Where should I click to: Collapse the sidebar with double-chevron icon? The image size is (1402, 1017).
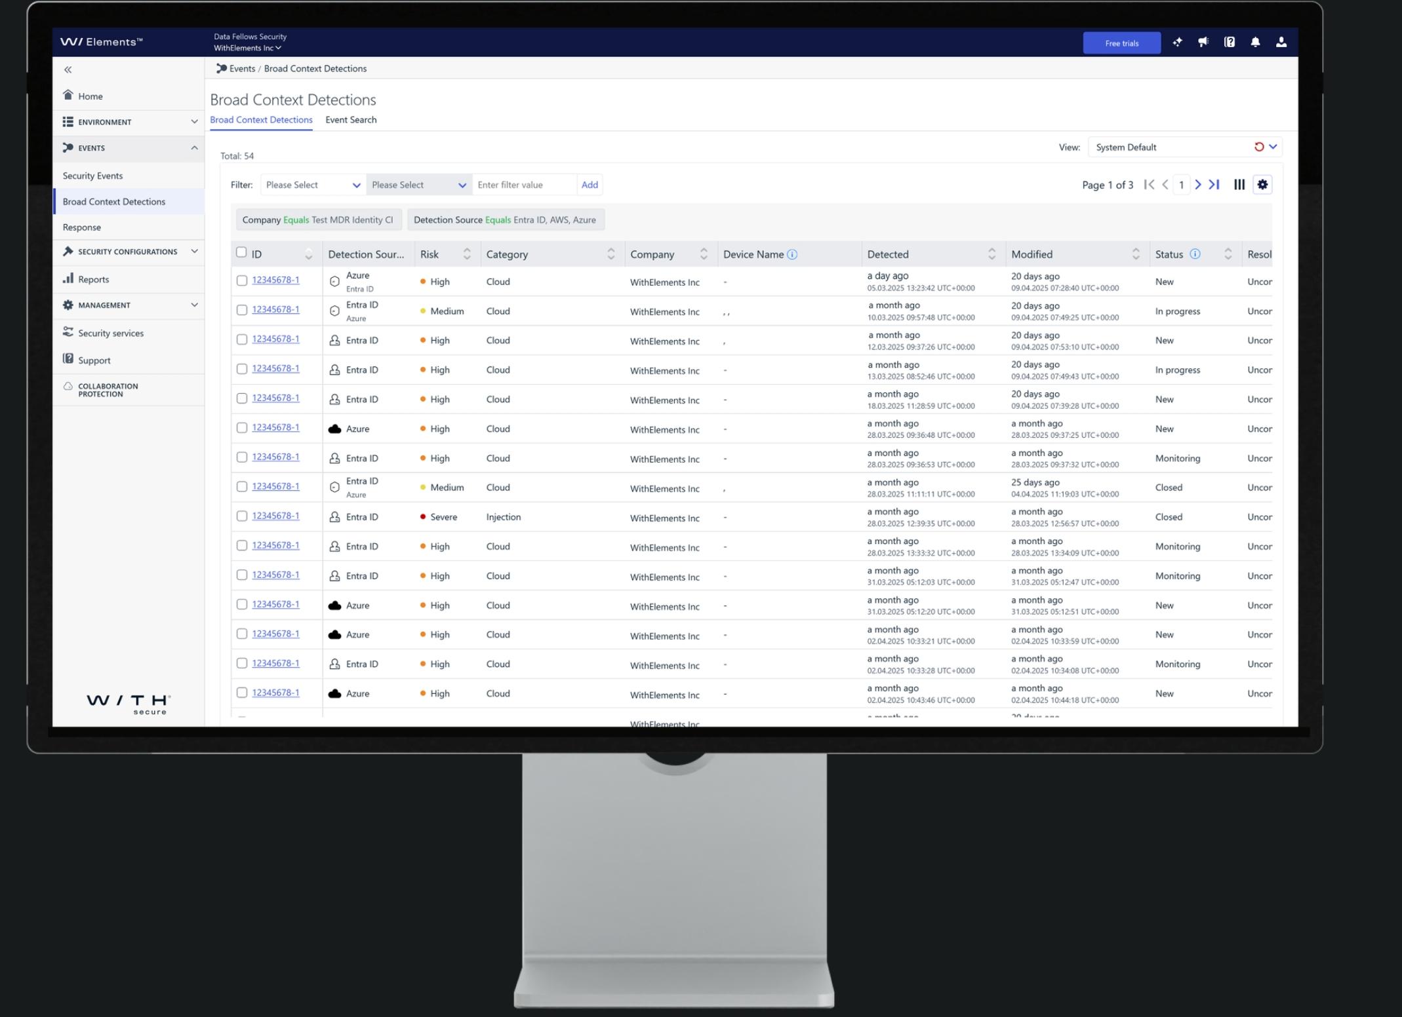point(68,69)
